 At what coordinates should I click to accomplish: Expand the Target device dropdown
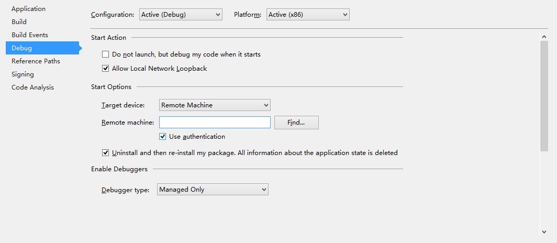tap(215, 105)
